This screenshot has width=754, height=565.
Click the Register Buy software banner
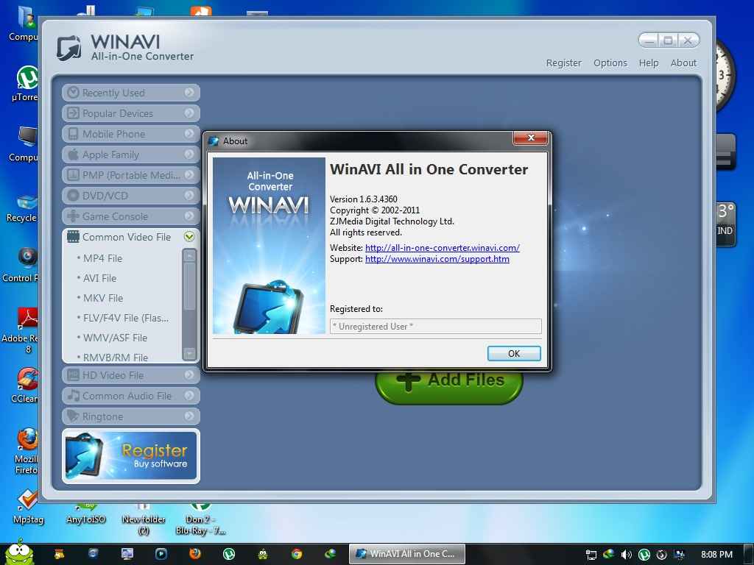pos(131,456)
